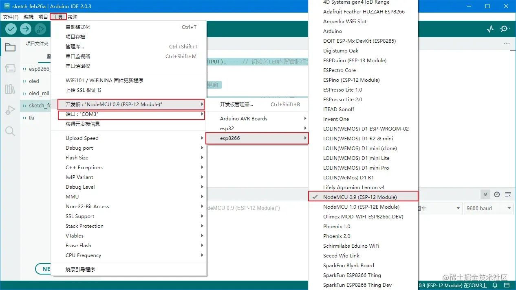The image size is (516, 290).
Task: Open the 帮助 menu
Action: click(x=73, y=17)
